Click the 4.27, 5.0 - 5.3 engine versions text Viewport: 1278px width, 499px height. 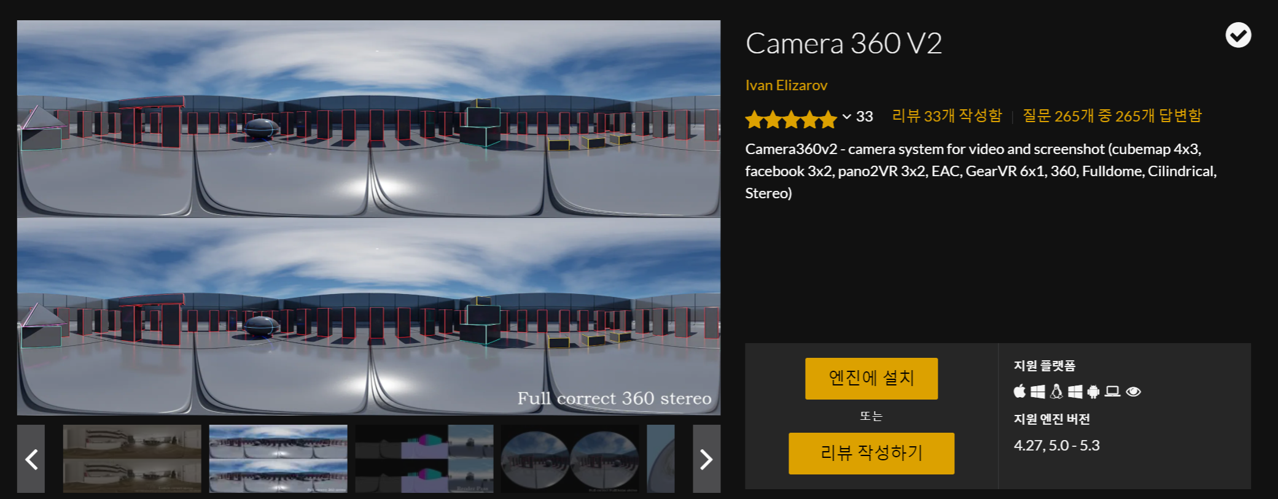pyautogui.click(x=1056, y=446)
